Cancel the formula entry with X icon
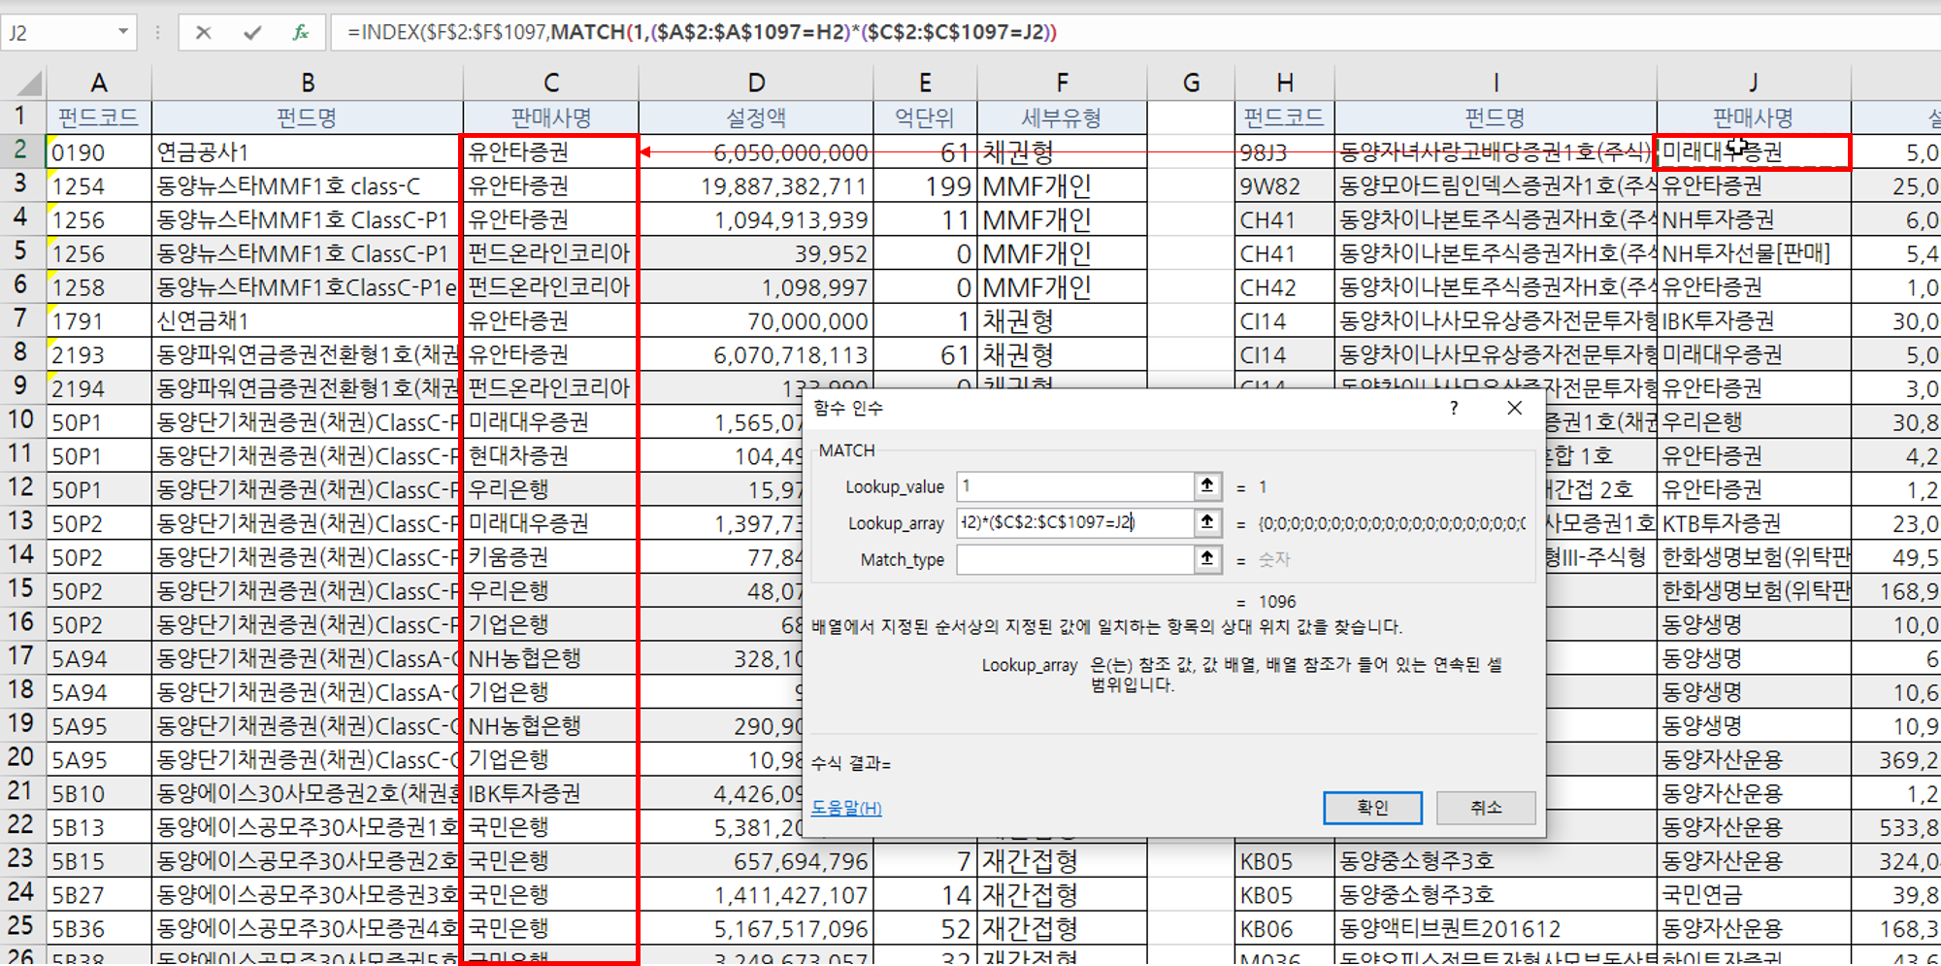The width and height of the screenshot is (1941, 966). click(203, 32)
